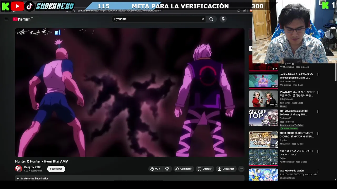The width and height of the screenshot is (337, 189).
Task: Click the sidebar scrollbar down arrow
Action: 335,179
